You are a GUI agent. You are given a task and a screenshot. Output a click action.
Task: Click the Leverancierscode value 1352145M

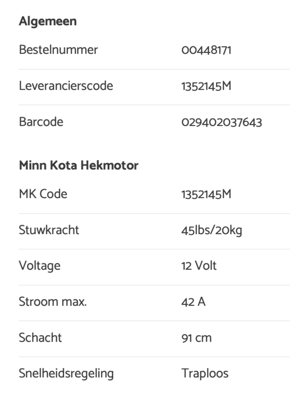[x=206, y=86]
